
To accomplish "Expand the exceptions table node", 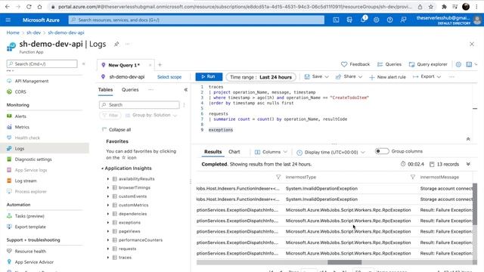I will click(x=108, y=223).
